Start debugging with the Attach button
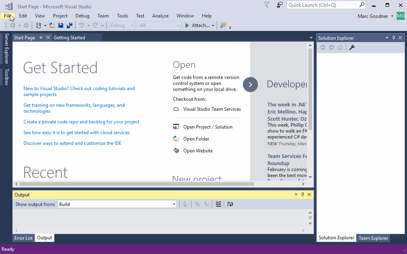 (x=198, y=25)
